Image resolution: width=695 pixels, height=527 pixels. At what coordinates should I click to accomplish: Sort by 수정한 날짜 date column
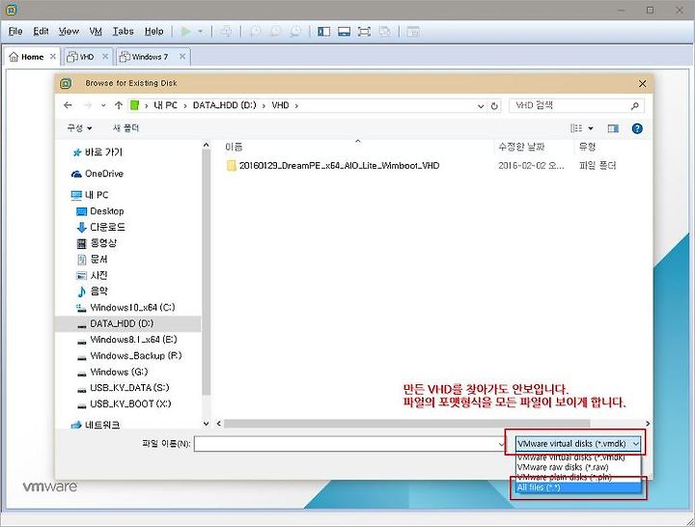[521, 147]
